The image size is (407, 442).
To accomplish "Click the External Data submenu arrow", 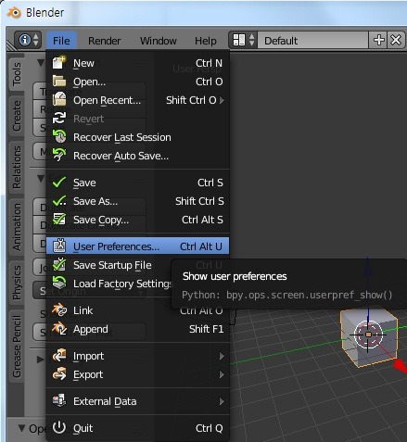I will point(222,401).
